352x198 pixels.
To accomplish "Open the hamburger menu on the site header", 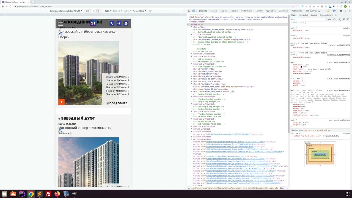I will (x=61, y=24).
